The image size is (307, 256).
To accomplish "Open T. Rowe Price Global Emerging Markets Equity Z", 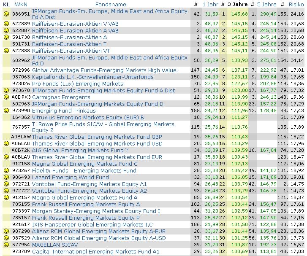I will coord(103,127).
